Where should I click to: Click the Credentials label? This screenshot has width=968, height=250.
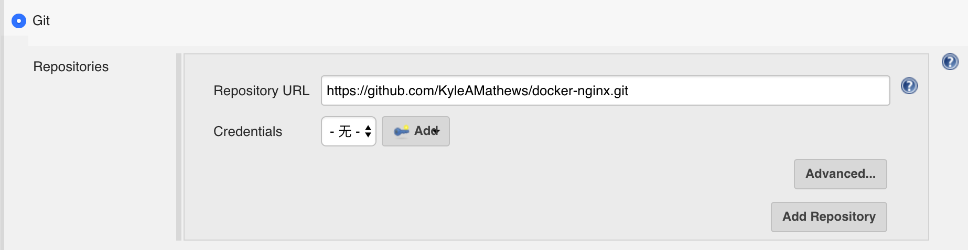pyautogui.click(x=248, y=132)
